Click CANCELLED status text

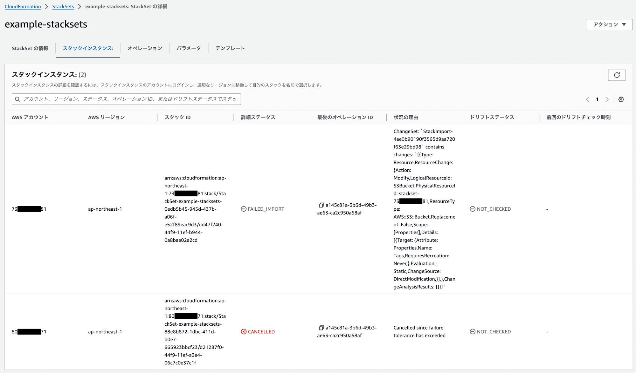(261, 332)
